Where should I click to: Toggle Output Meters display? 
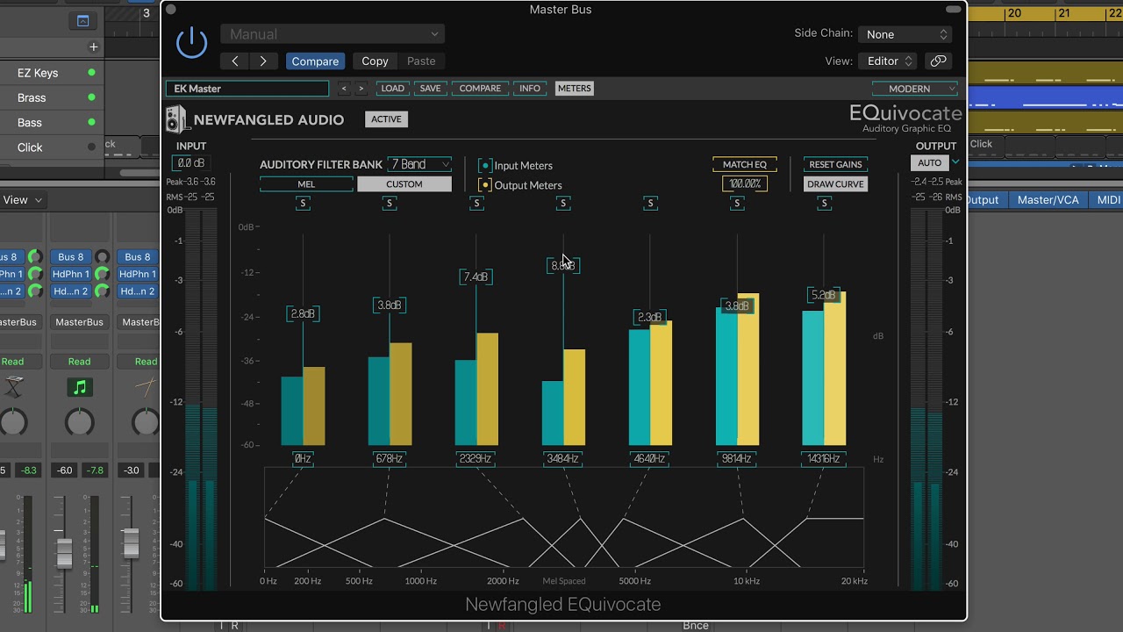pos(484,185)
